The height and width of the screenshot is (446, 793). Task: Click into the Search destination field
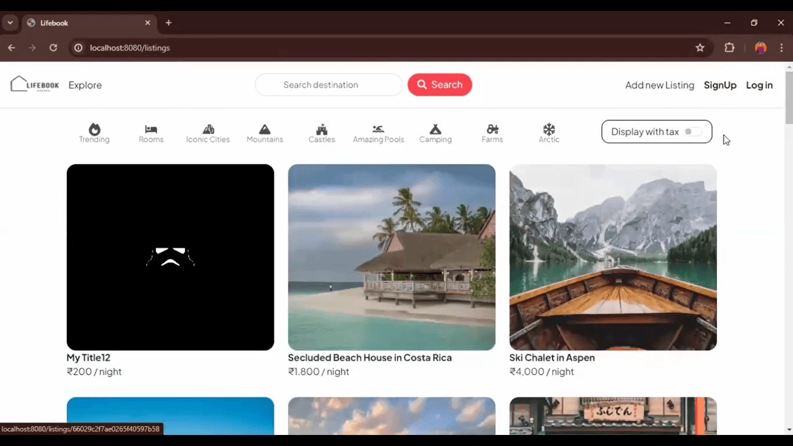(x=329, y=85)
